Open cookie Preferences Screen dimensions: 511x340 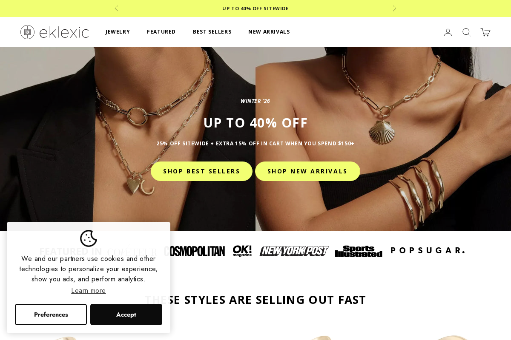(51, 314)
